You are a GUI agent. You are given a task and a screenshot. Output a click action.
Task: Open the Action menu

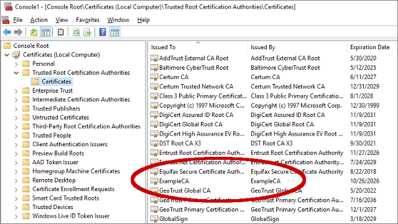pyautogui.click(x=39, y=20)
